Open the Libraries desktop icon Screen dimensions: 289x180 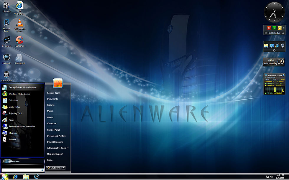(6, 7)
